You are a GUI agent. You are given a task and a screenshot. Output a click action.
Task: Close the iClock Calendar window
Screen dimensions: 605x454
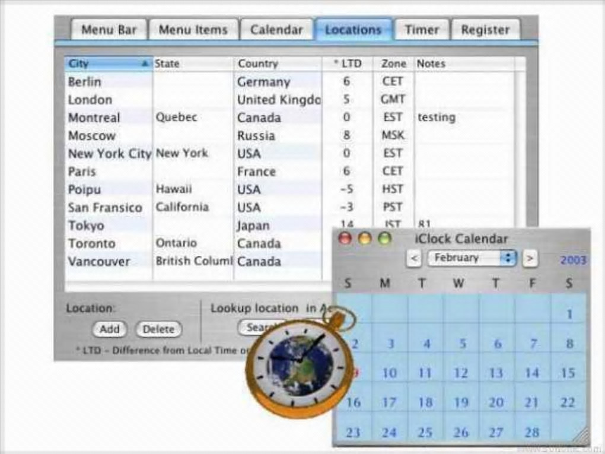coord(345,239)
